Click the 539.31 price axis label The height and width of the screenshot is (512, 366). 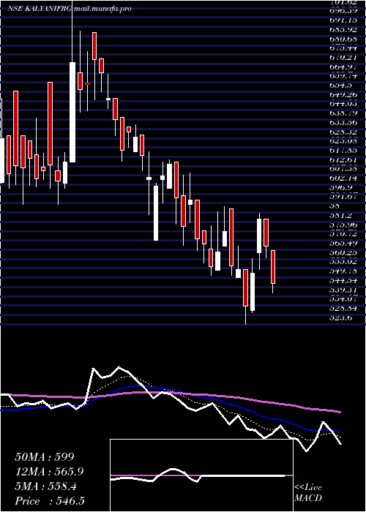[345, 290]
